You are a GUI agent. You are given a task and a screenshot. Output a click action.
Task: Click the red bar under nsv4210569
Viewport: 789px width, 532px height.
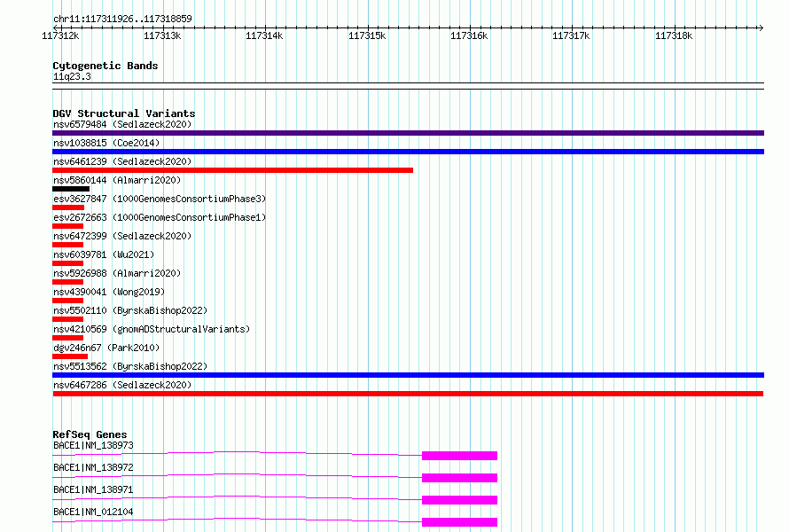(67, 338)
